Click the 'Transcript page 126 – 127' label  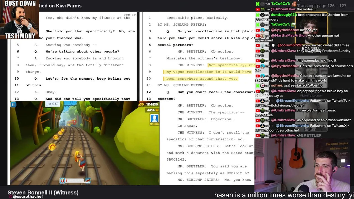pos(322,6)
